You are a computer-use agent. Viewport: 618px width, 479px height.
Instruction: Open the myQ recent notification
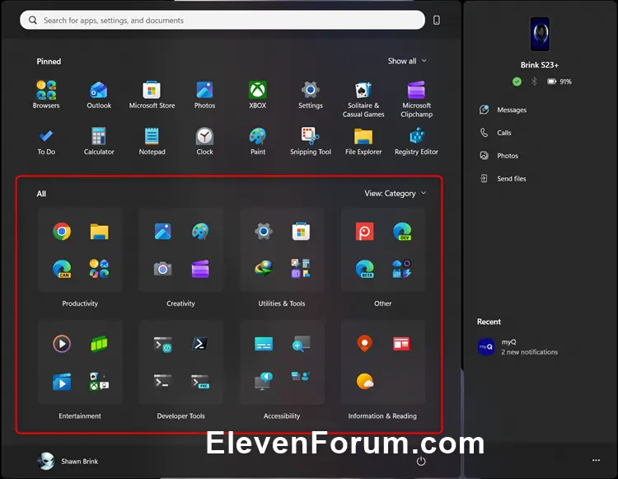pyautogui.click(x=518, y=347)
